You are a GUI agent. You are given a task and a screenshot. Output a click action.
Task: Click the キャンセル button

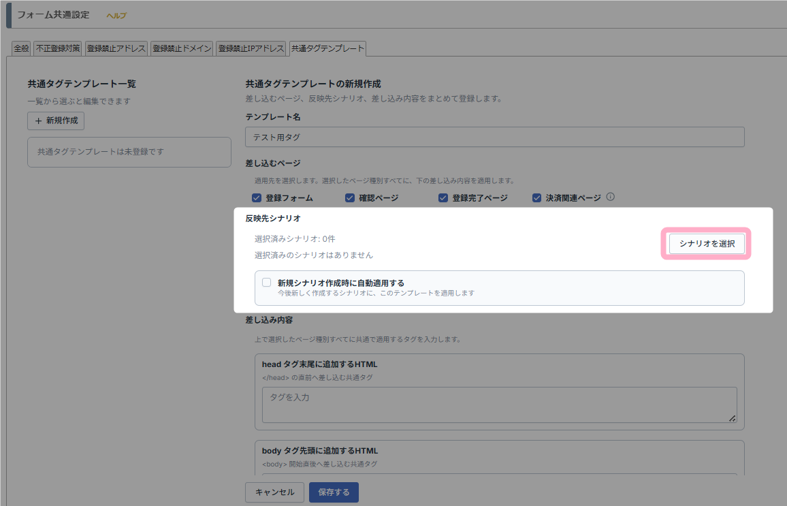[x=274, y=492]
